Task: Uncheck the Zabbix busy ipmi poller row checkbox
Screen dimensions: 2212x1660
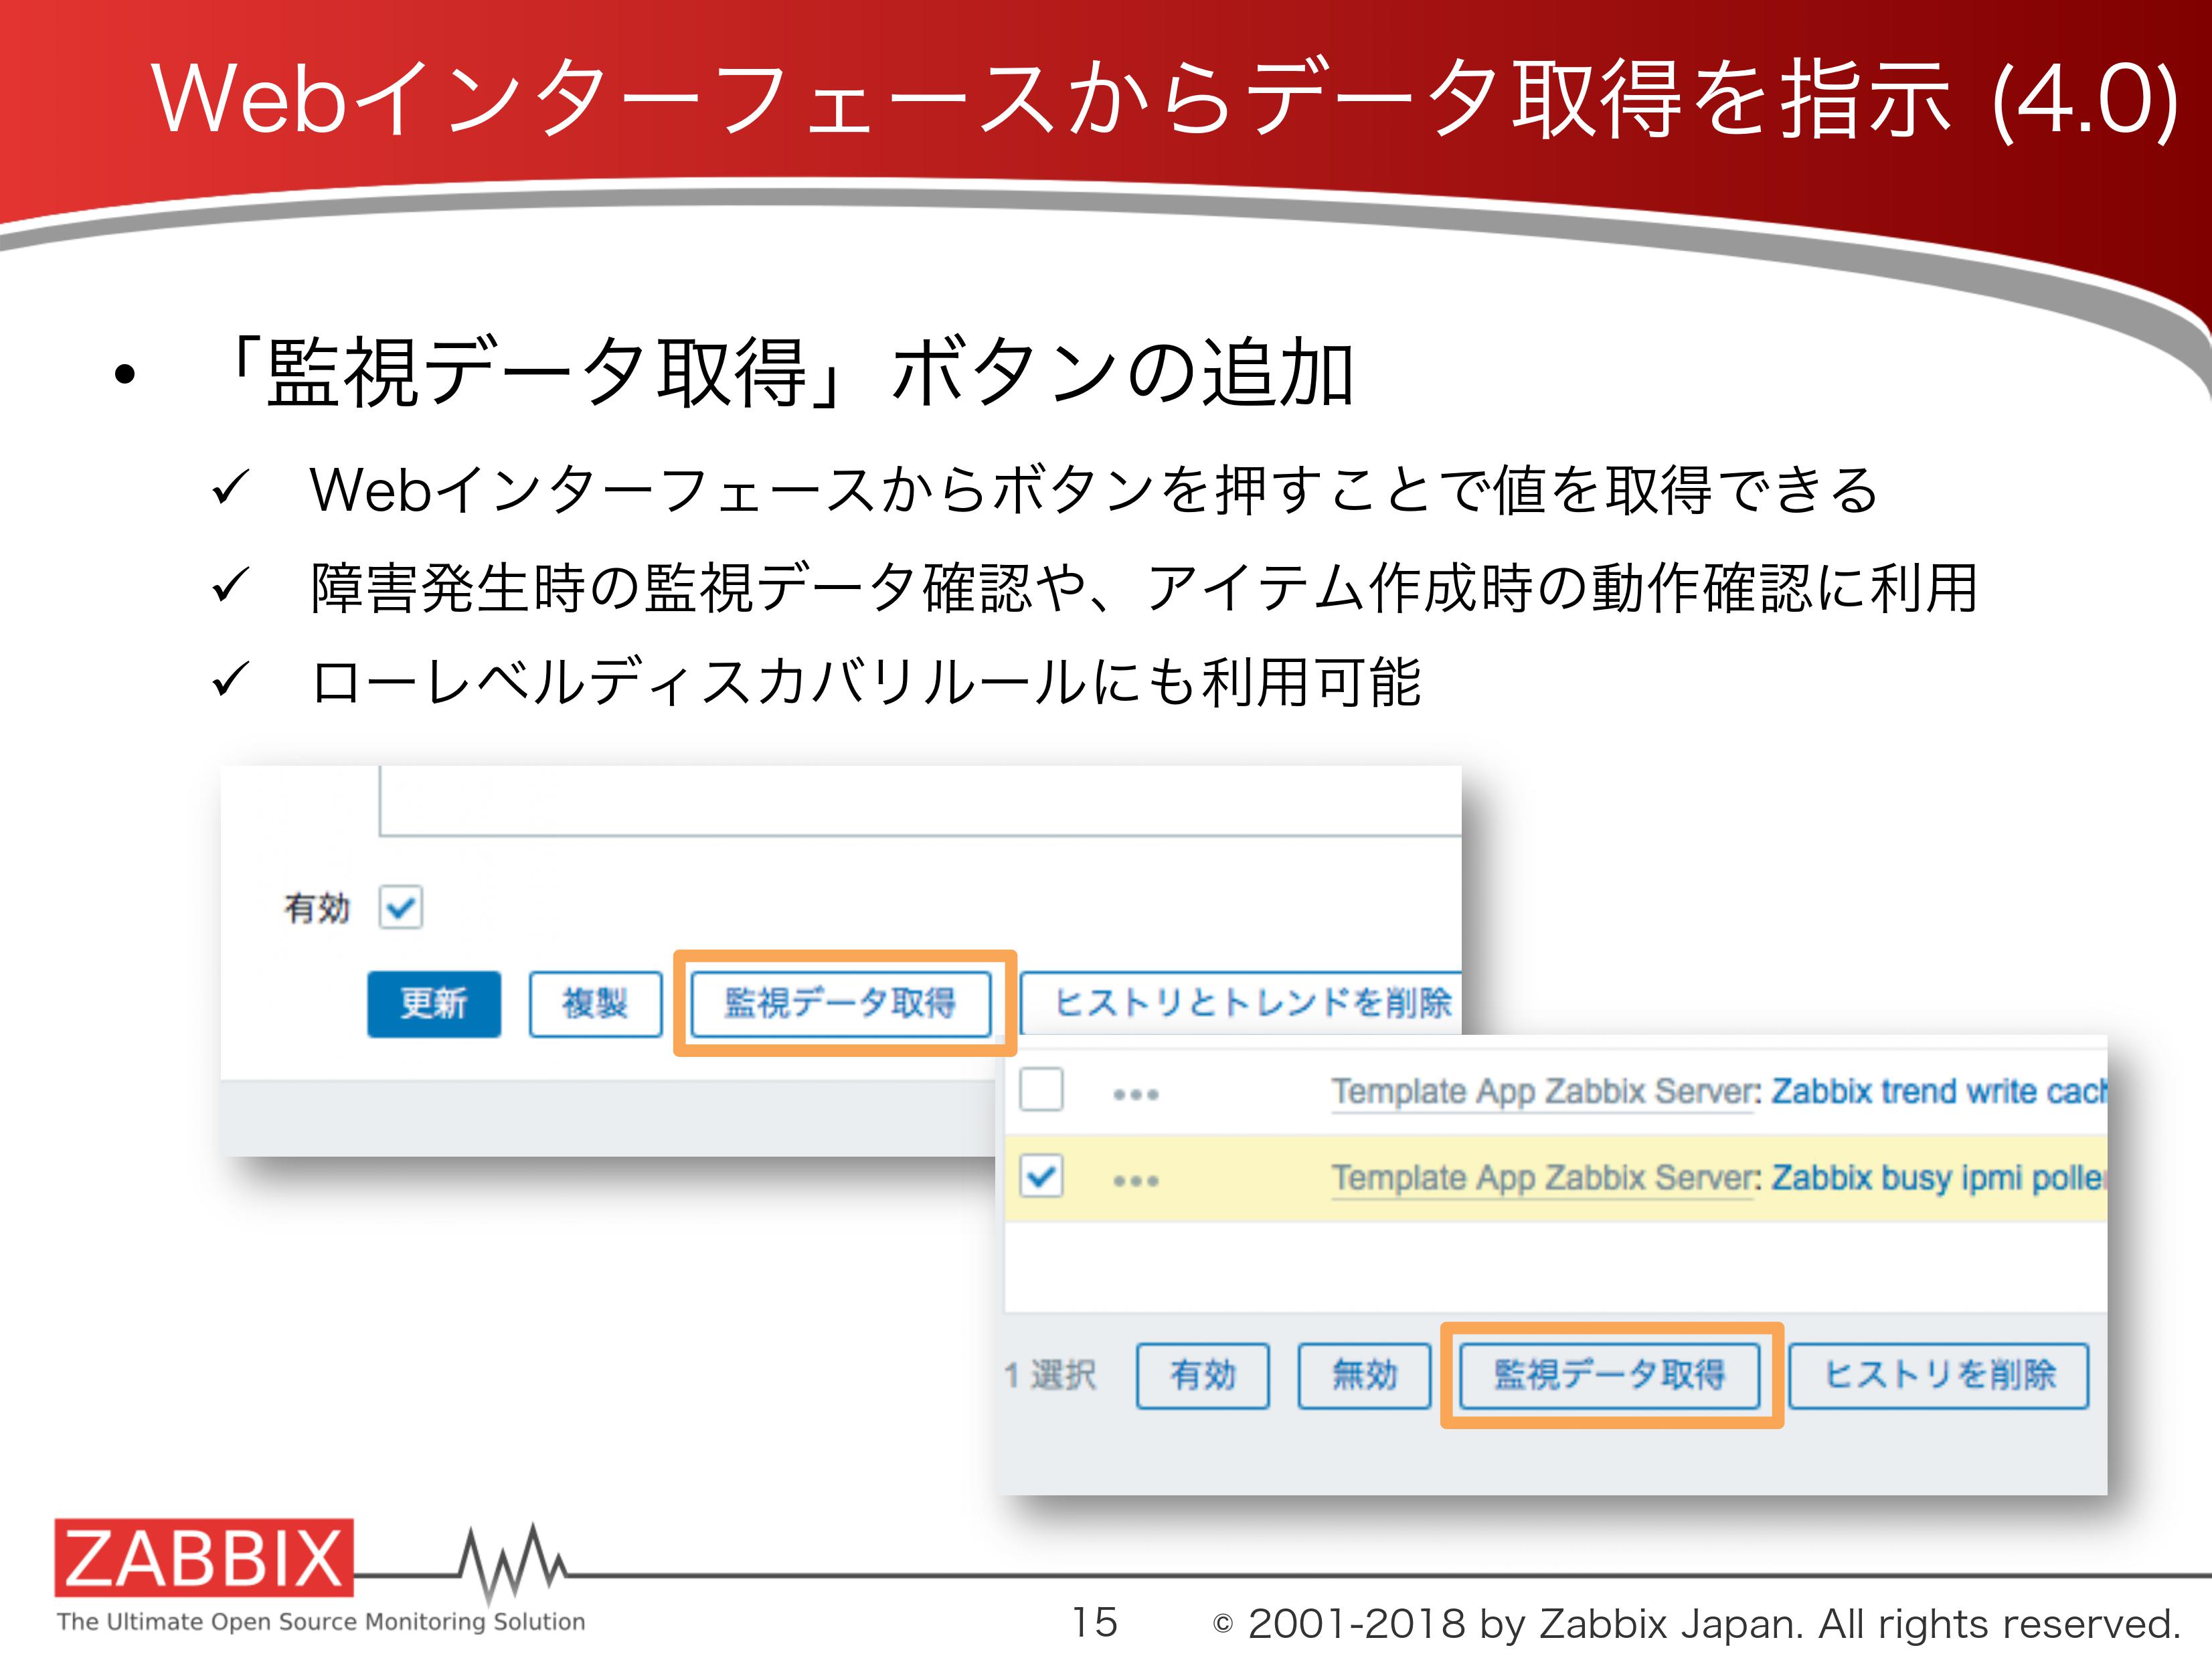Action: pos(1041,1176)
